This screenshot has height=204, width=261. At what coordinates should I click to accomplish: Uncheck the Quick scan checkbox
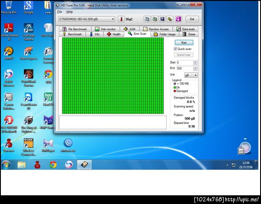pyautogui.click(x=175, y=49)
